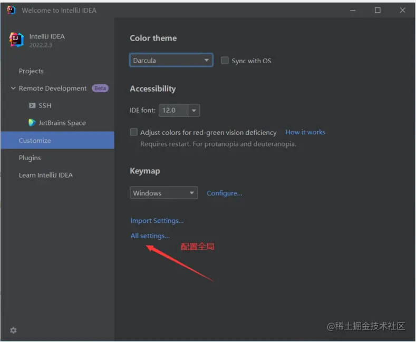Click the 'Requires restart' hint text

218,144
